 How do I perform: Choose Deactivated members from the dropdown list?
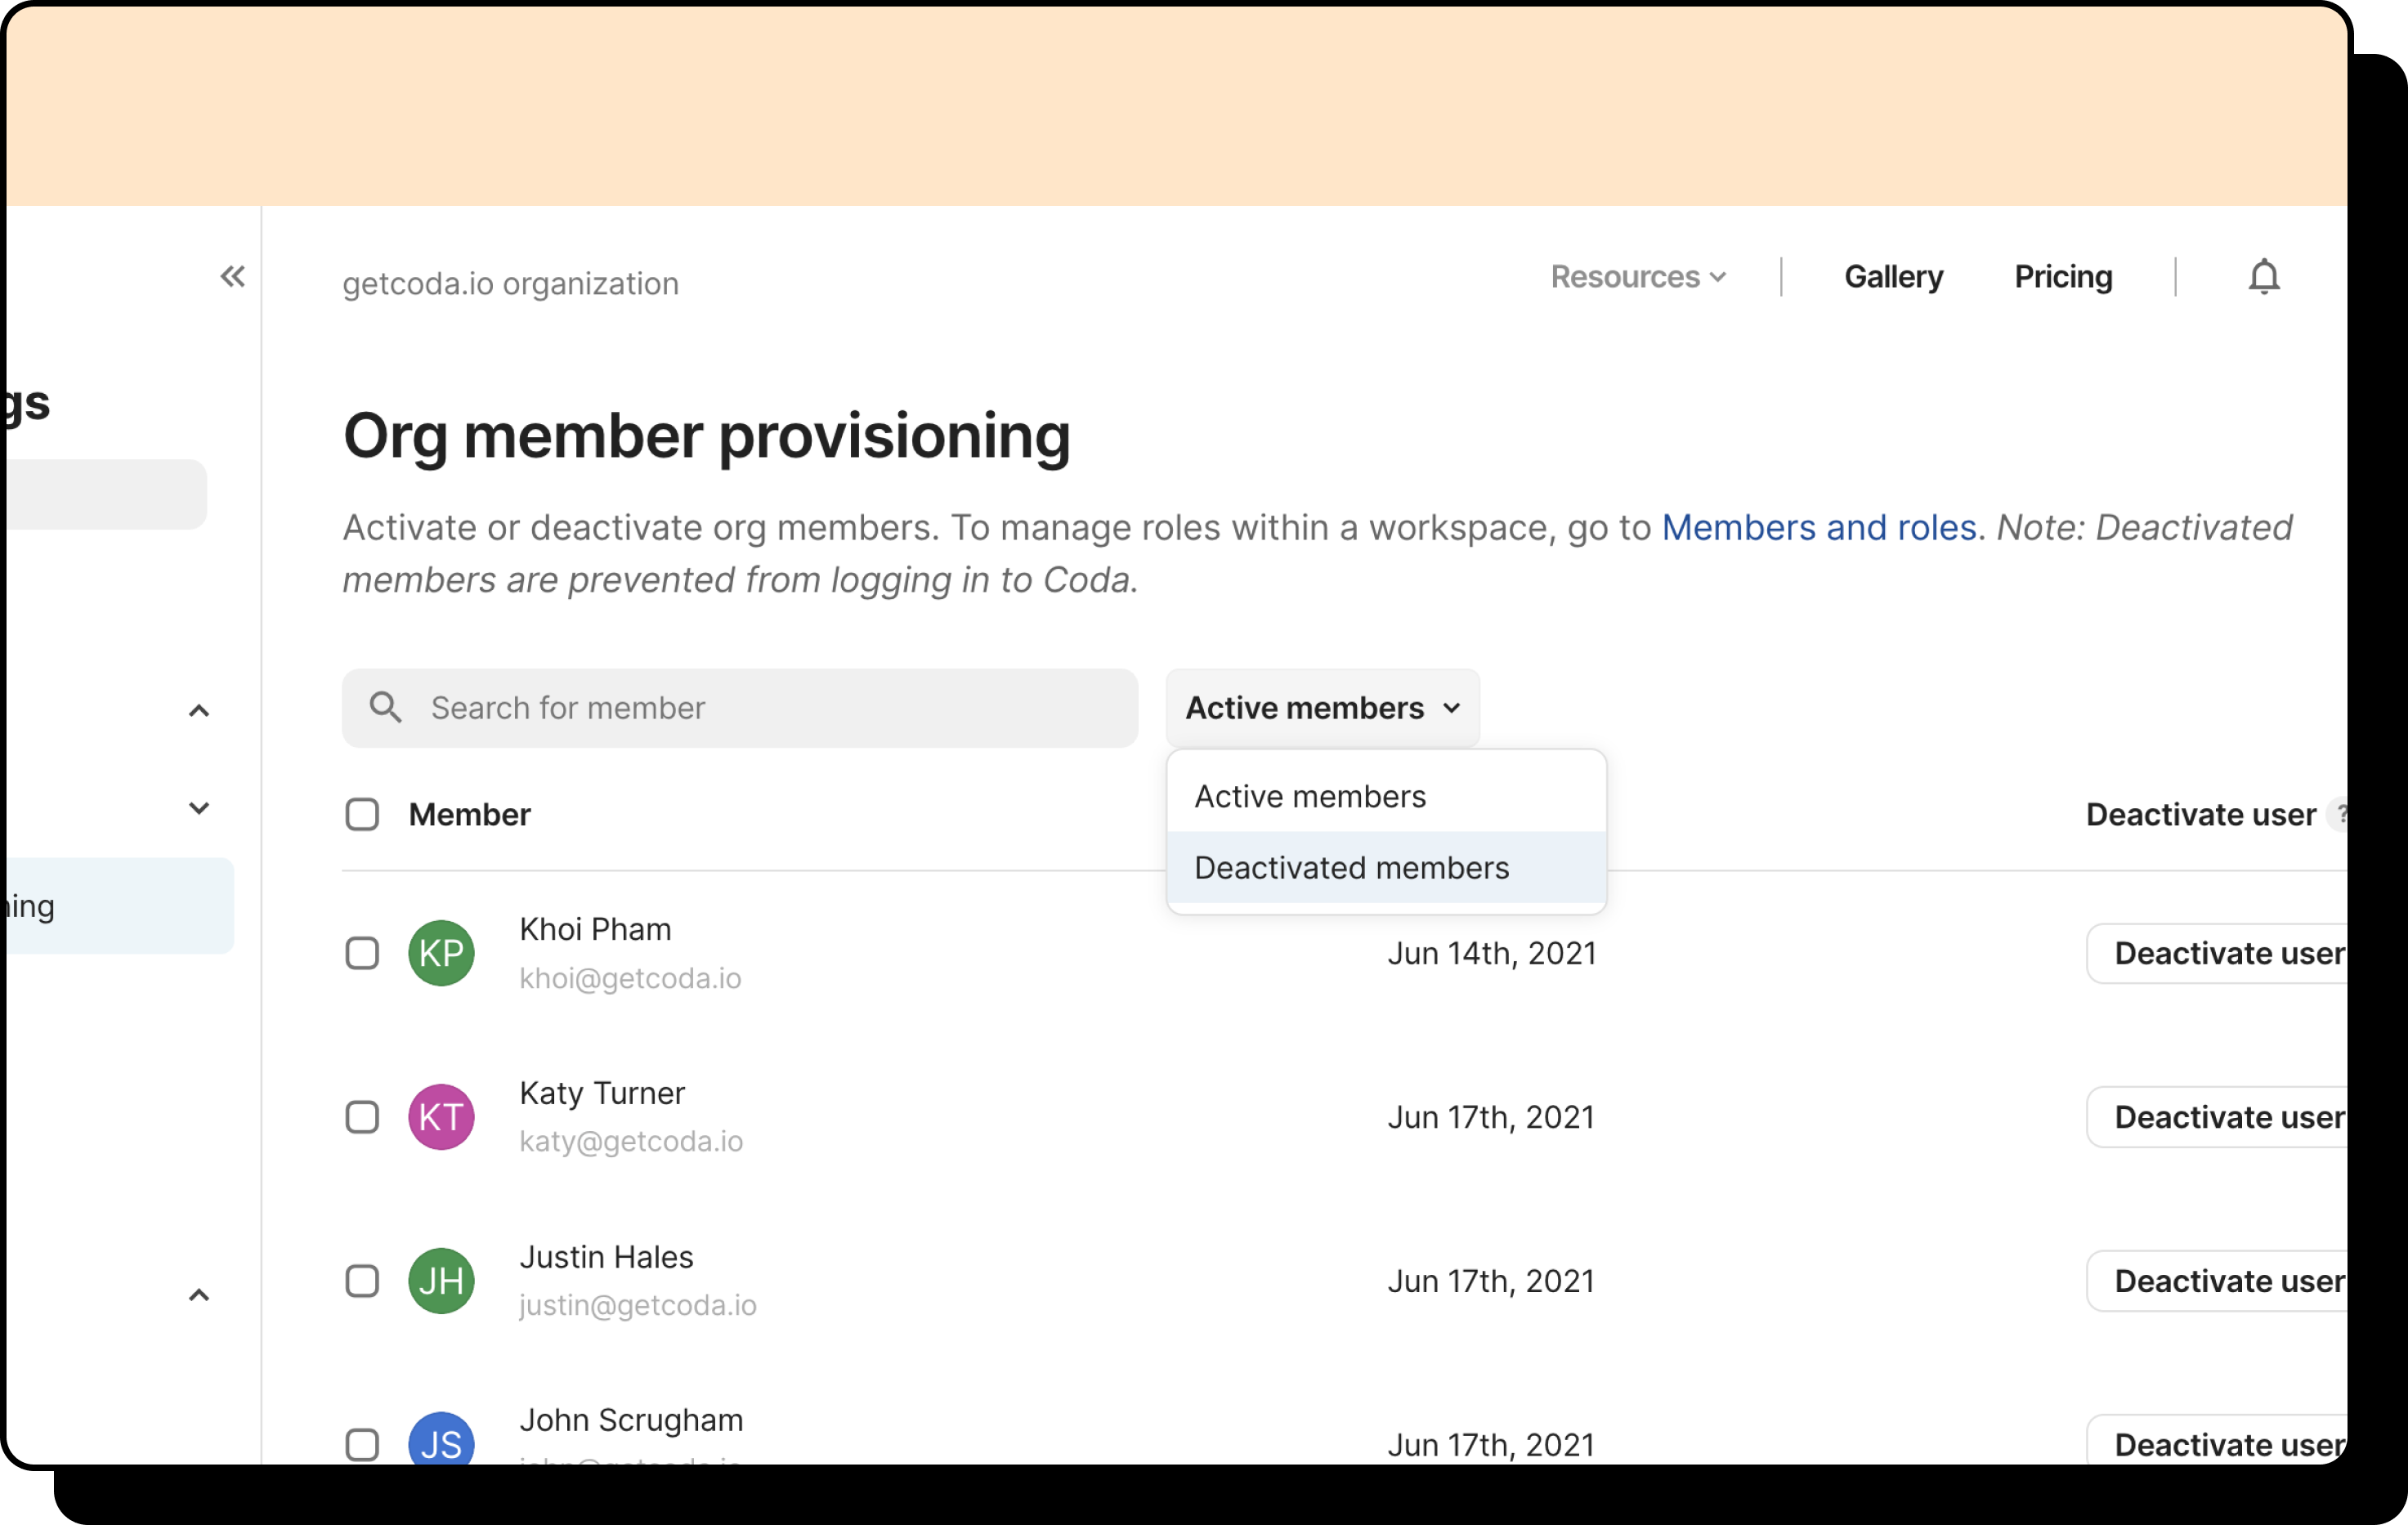pos(1351,868)
